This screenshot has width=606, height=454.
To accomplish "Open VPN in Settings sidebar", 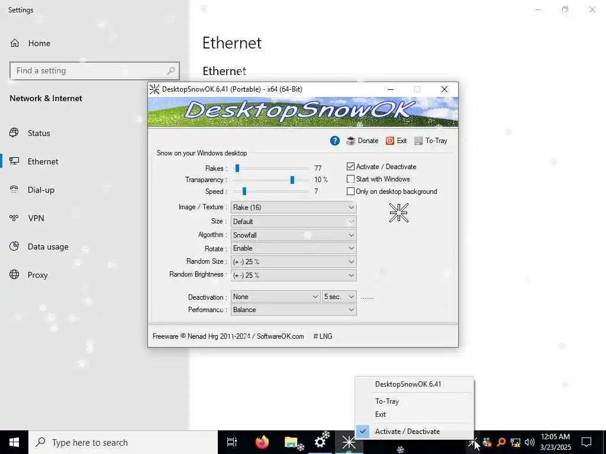I will (95, 218).
